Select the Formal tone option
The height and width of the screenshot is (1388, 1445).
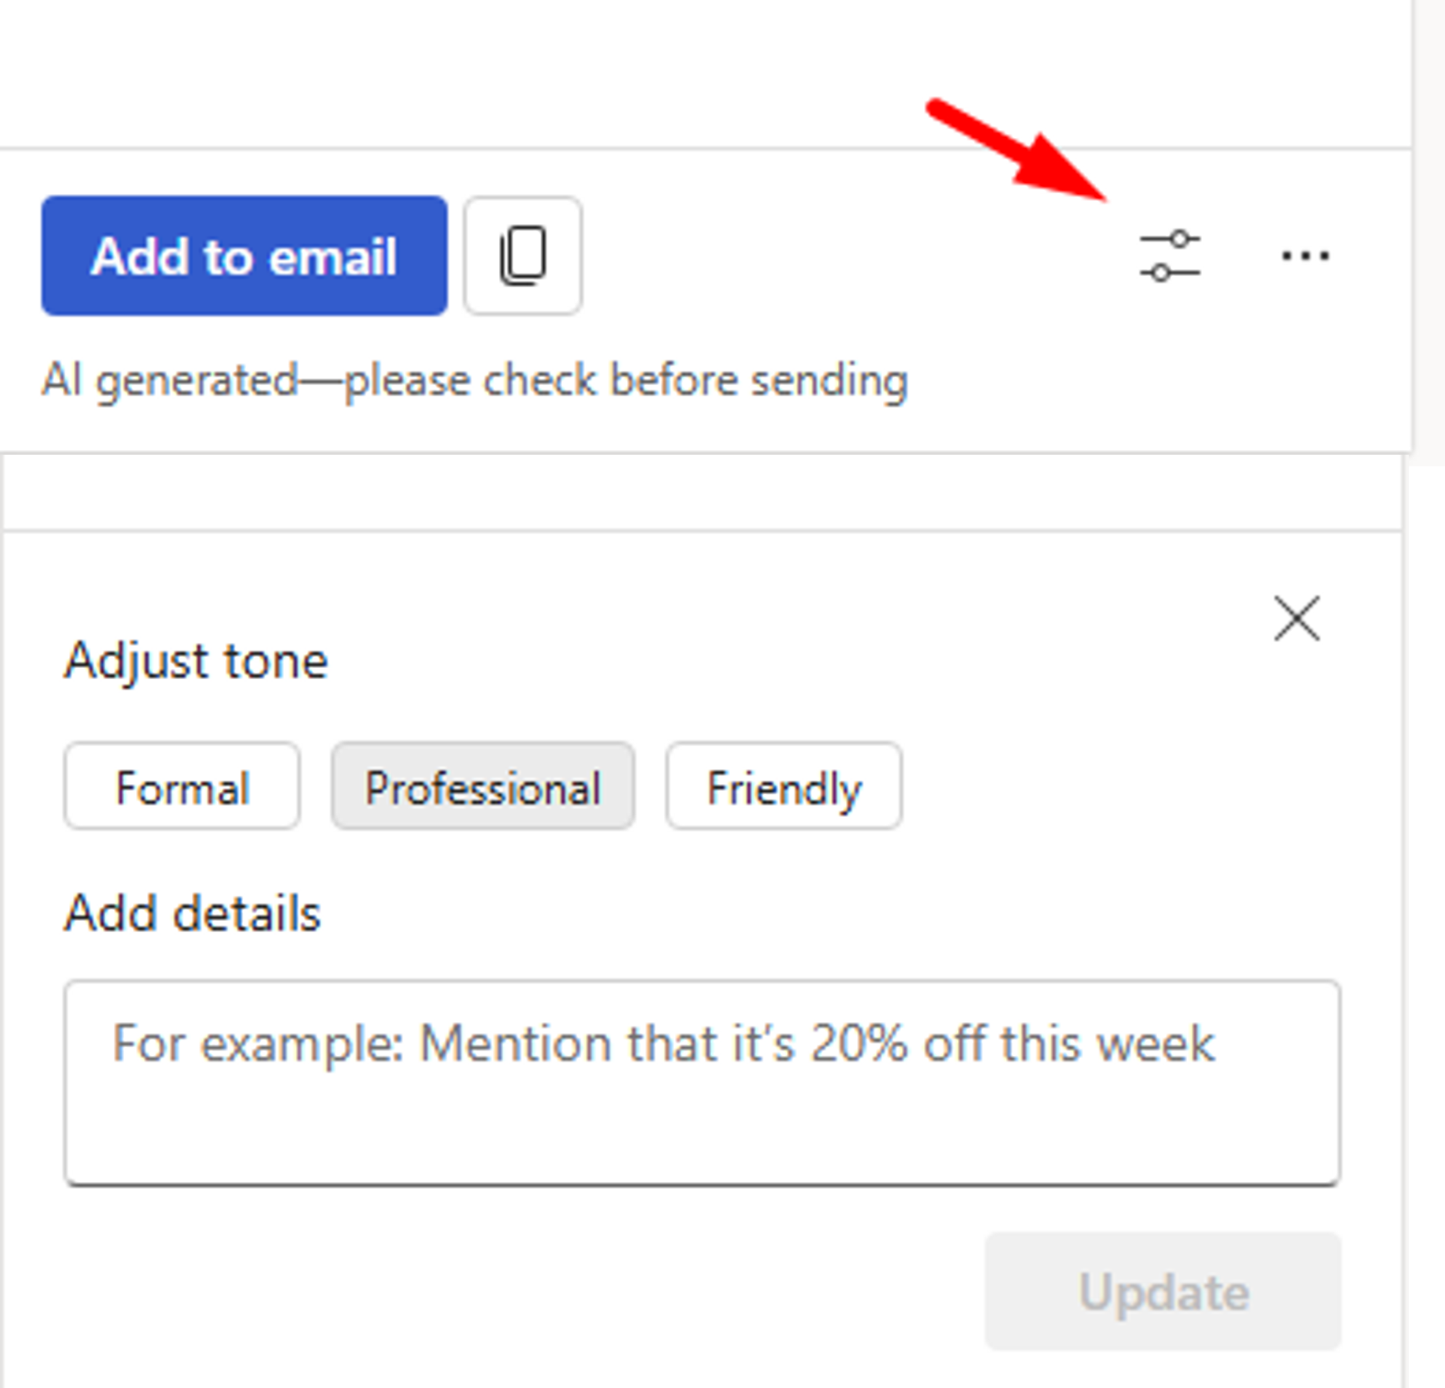click(x=182, y=786)
